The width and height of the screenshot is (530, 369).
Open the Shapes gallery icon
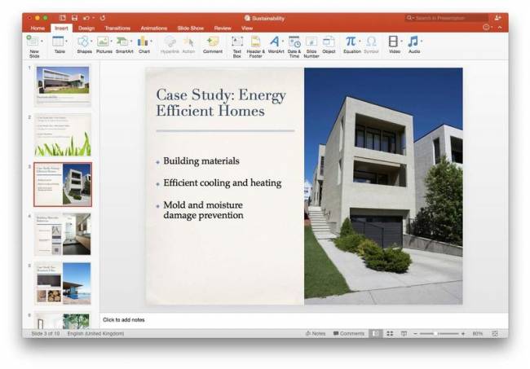click(83, 42)
